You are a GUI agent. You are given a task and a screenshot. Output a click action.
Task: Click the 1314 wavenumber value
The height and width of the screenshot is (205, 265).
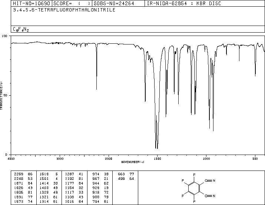(x=44, y=201)
